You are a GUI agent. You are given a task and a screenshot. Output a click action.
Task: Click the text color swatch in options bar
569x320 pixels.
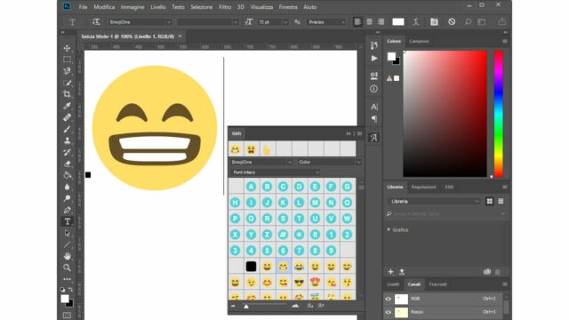398,22
